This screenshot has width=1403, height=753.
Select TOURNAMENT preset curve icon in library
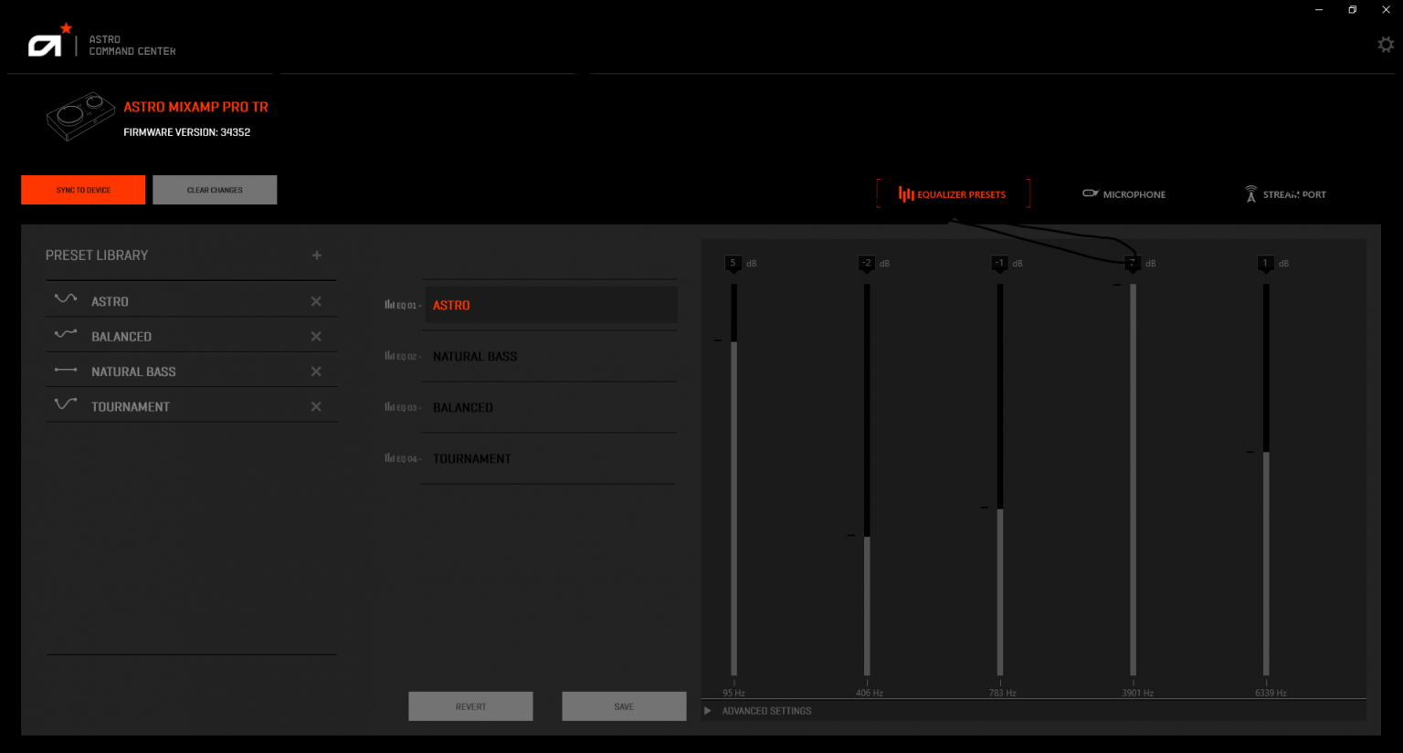click(66, 403)
